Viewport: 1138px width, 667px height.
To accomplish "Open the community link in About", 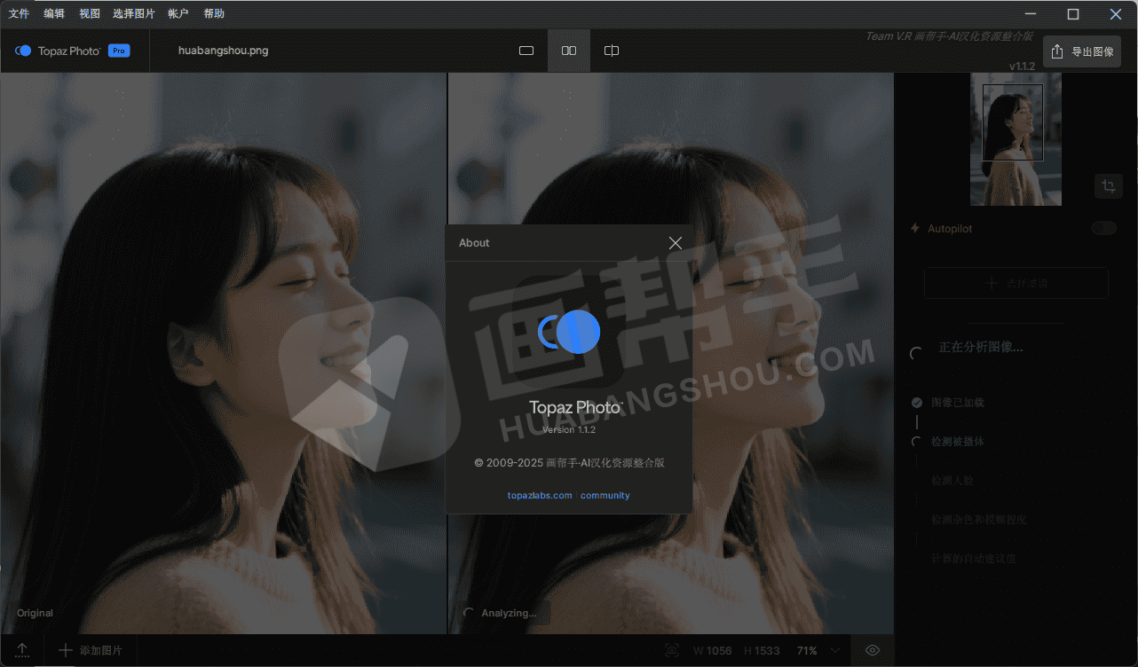I will 605,495.
